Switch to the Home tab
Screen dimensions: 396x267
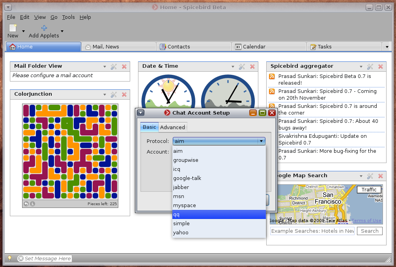43,46
